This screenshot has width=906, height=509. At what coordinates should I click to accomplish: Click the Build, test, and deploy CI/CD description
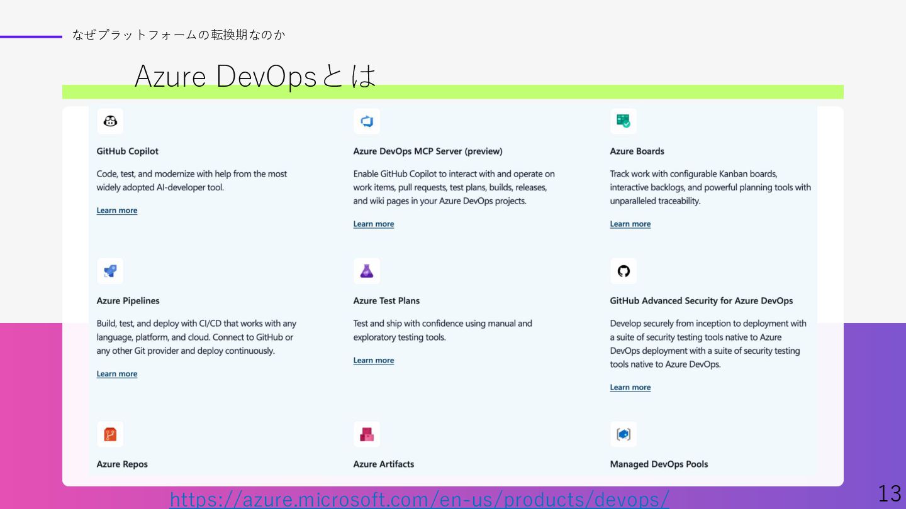coord(196,337)
